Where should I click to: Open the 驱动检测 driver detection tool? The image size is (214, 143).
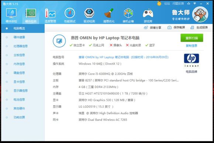(89, 15)
